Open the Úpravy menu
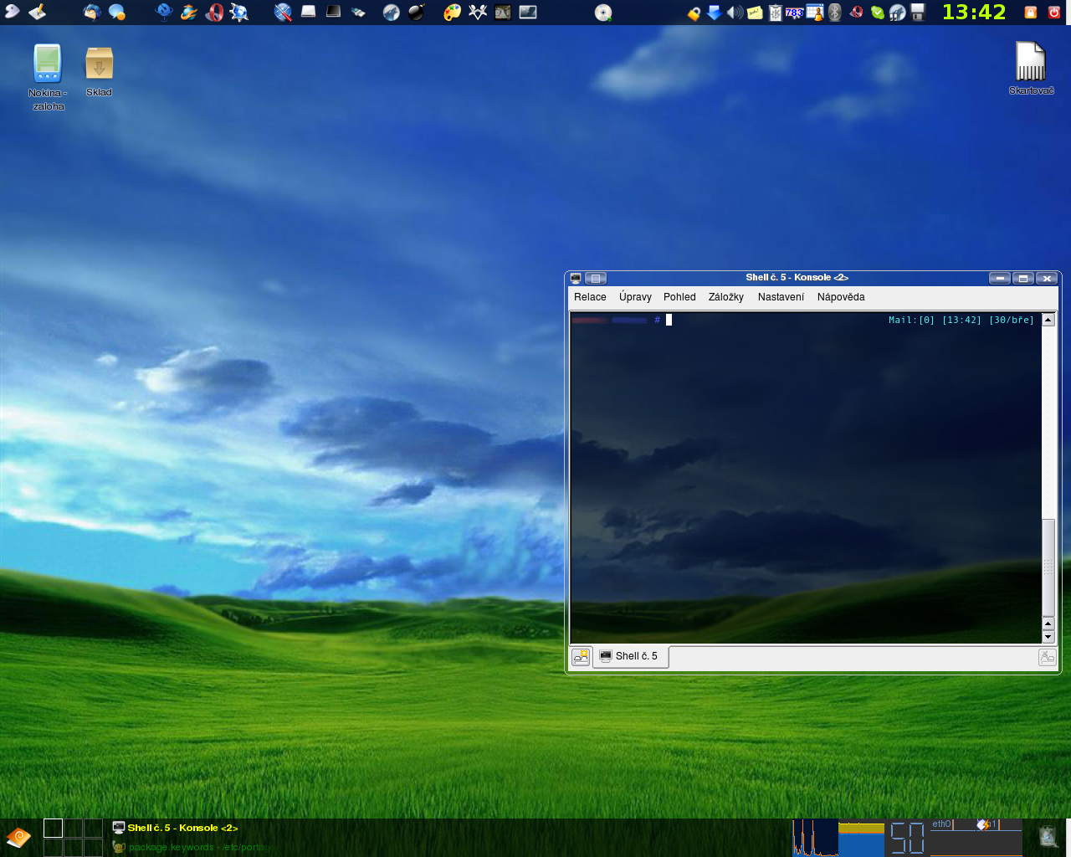1071x857 pixels. coord(635,297)
